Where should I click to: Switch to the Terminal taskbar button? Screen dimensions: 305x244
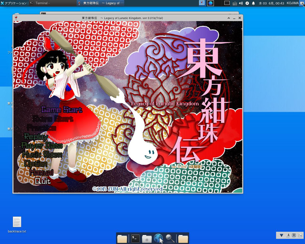point(53,3)
